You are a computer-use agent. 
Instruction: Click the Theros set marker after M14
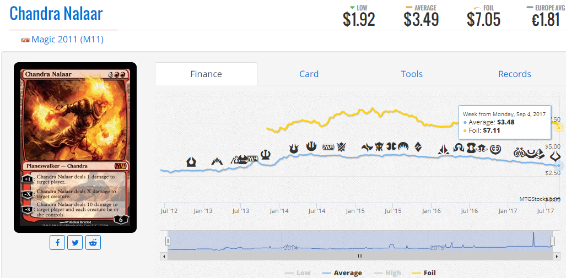click(265, 154)
